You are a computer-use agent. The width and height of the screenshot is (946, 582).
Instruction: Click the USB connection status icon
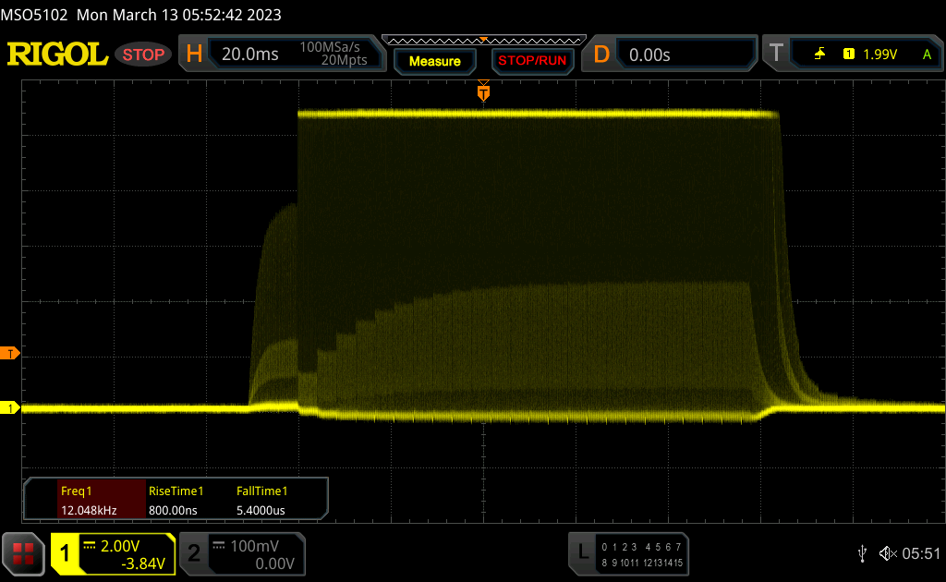pyautogui.click(x=863, y=553)
